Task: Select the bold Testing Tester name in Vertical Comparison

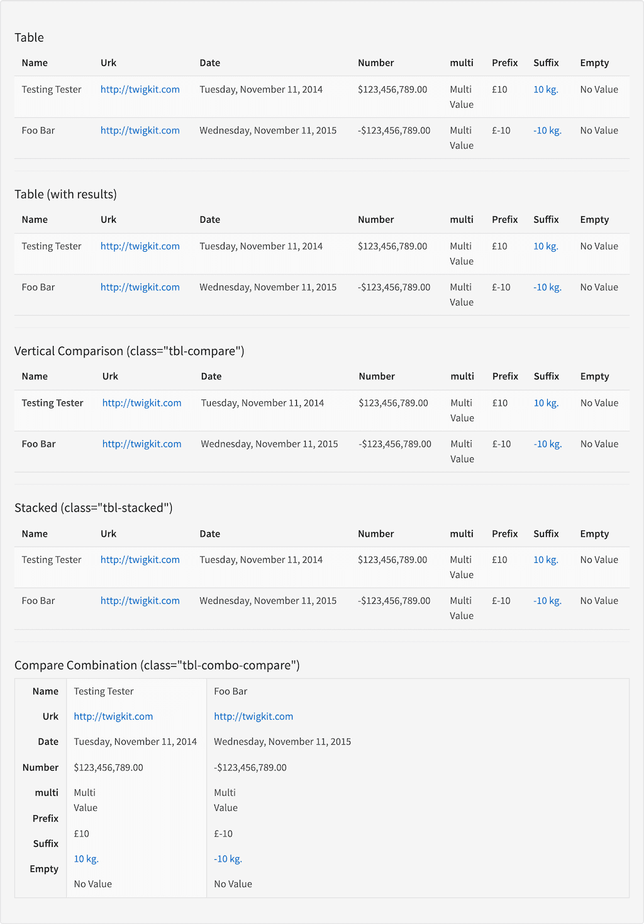Action: pos(52,403)
